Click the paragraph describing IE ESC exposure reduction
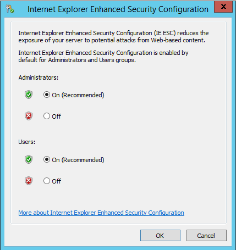This screenshot has height=250, width=236. (113, 37)
